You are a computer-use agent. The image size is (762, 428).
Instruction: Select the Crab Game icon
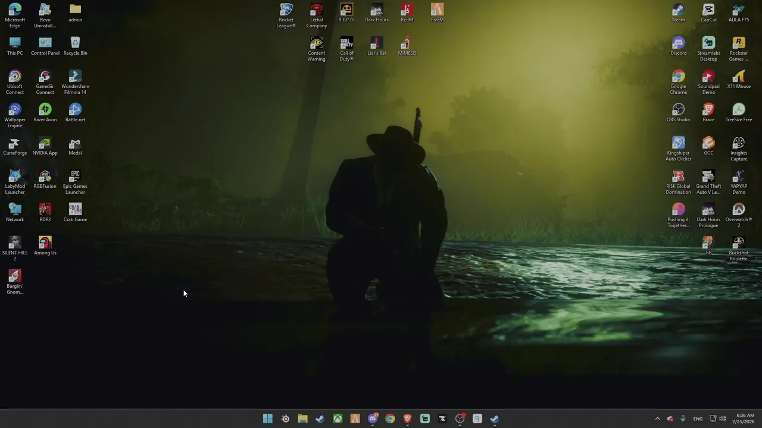tap(75, 212)
